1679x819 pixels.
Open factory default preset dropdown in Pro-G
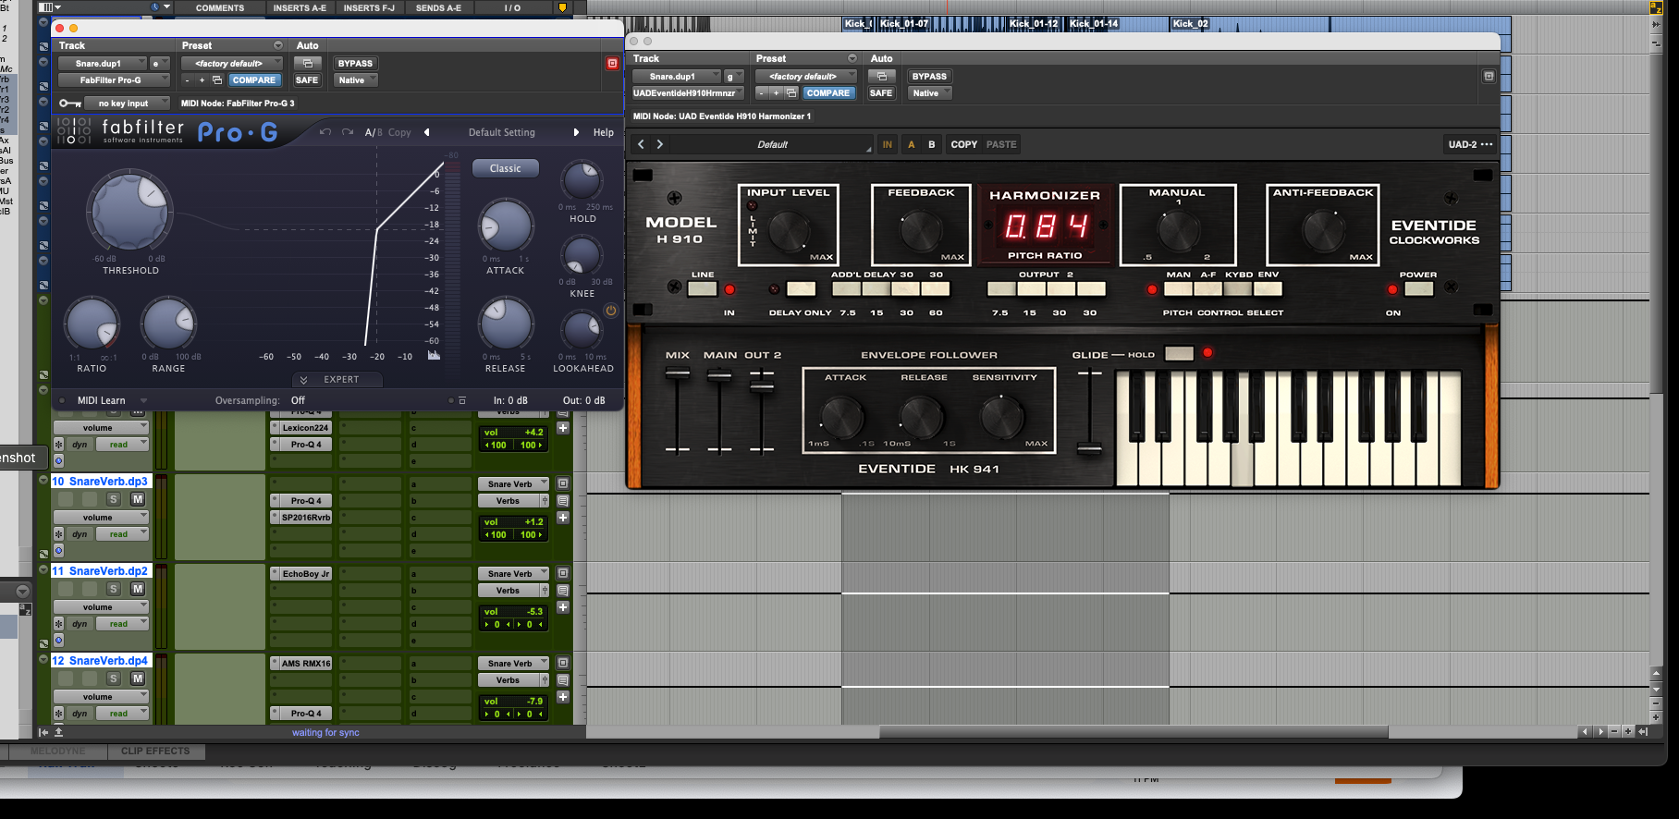(x=231, y=64)
